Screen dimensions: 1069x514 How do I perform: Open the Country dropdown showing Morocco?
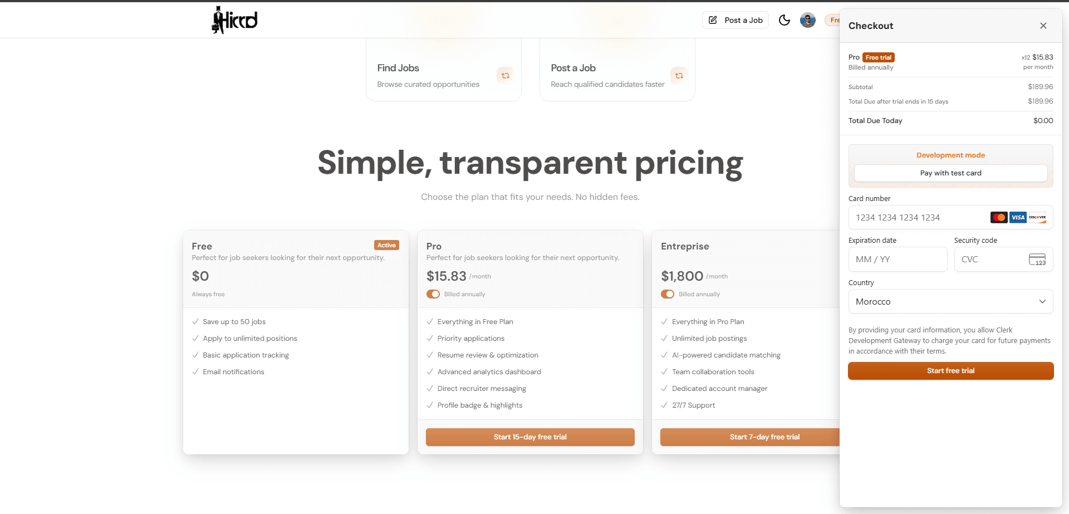click(950, 301)
